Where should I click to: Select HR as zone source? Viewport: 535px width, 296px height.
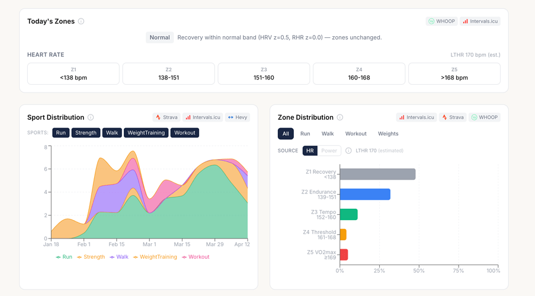(x=310, y=151)
